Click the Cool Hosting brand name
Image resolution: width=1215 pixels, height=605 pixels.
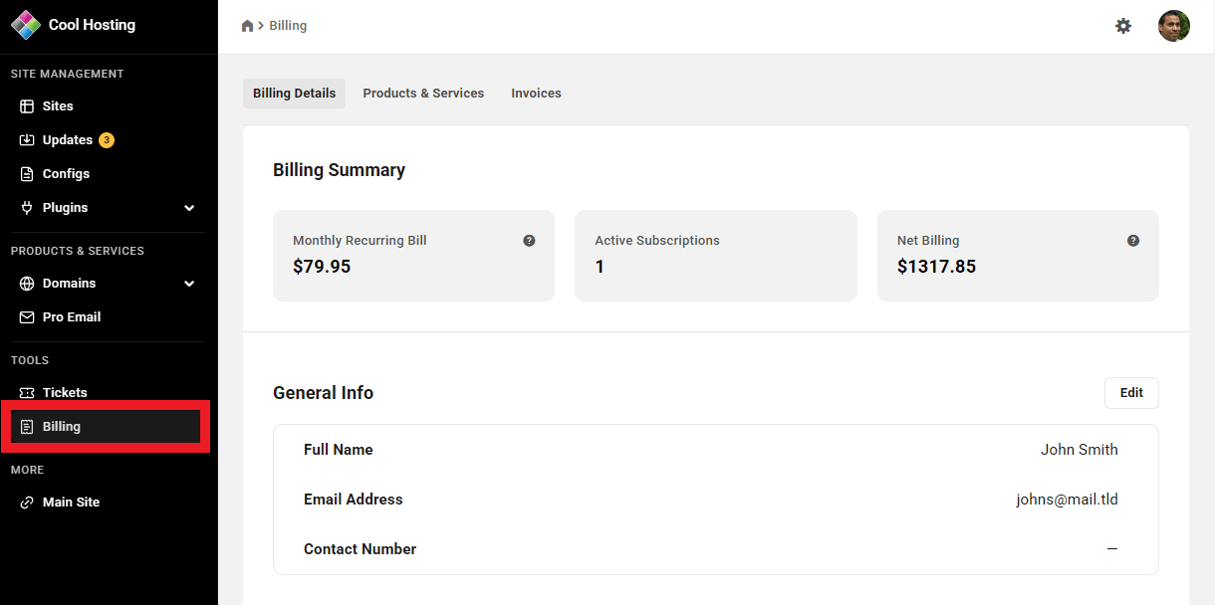(x=92, y=25)
